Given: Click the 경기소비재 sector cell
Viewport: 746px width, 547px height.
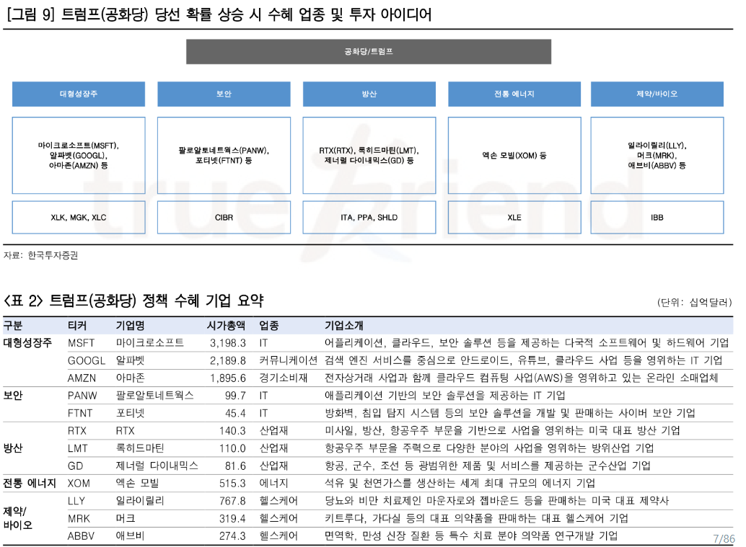Looking at the screenshot, I should point(284,378).
